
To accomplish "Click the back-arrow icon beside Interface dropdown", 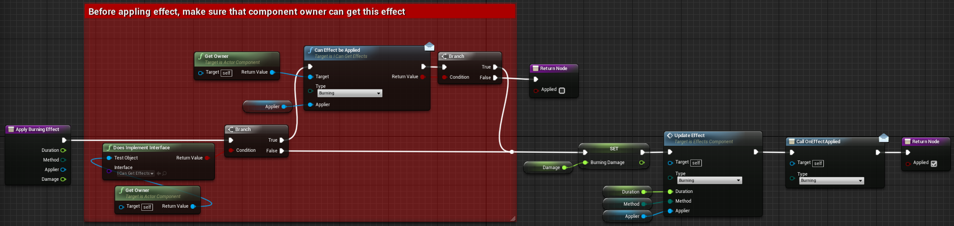I will pos(159,174).
